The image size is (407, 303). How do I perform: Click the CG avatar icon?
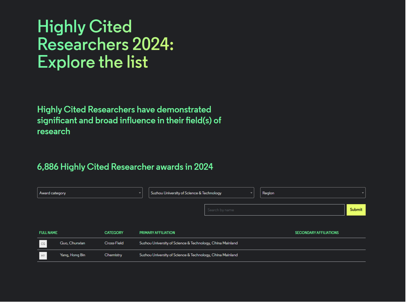coord(43,245)
